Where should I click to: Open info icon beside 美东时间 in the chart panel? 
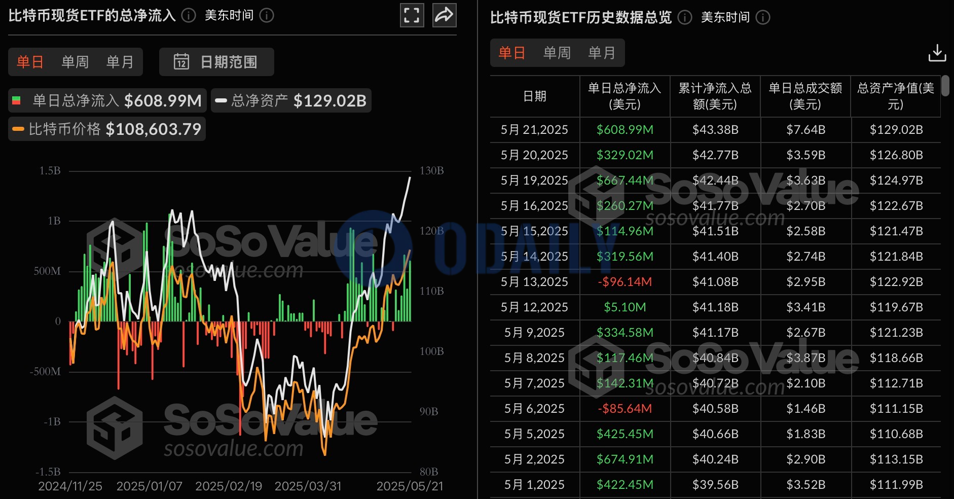coord(267,15)
